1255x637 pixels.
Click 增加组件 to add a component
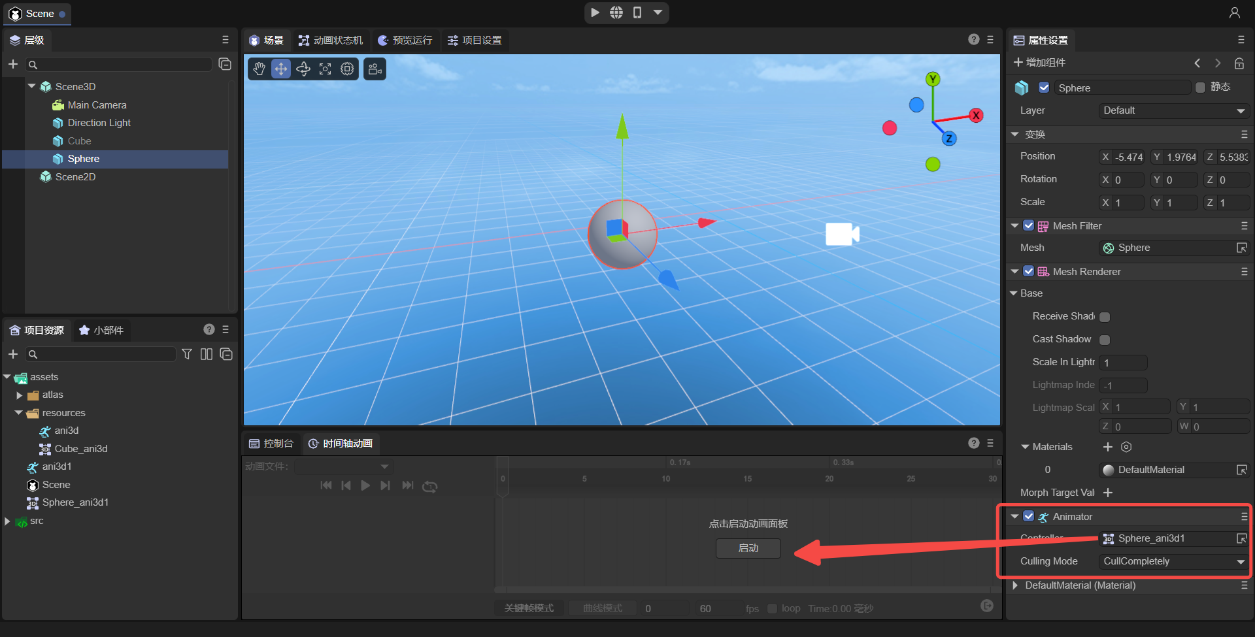tap(1039, 63)
